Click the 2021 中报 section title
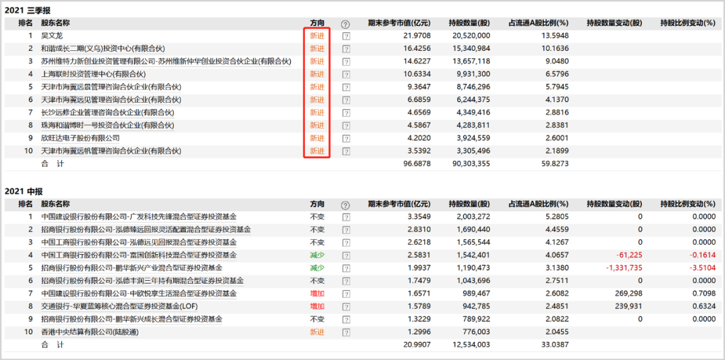The height and width of the screenshot is (360, 725). pyautogui.click(x=23, y=191)
